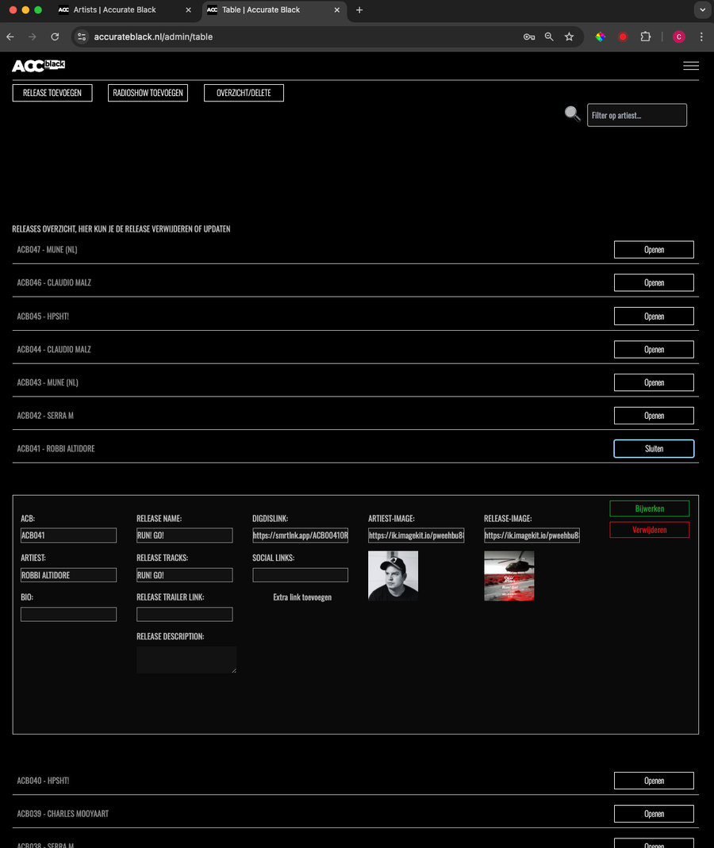
Task: Edit the Release Name field
Action: tap(184, 535)
